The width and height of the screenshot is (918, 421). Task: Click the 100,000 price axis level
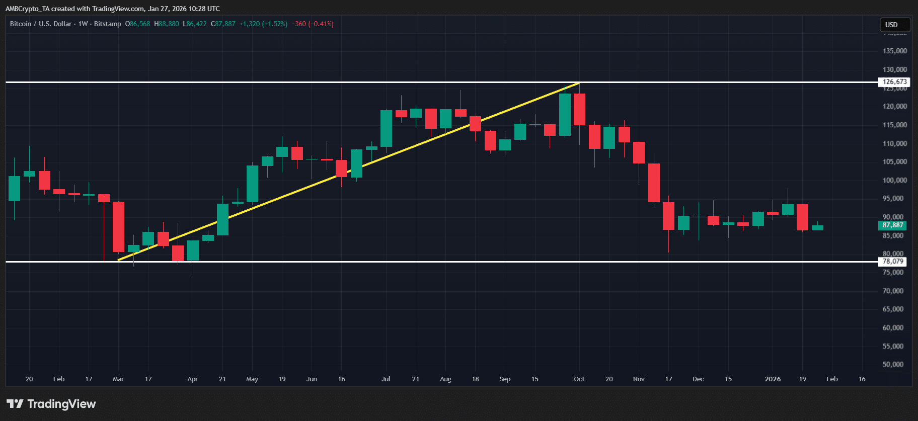pyautogui.click(x=894, y=180)
